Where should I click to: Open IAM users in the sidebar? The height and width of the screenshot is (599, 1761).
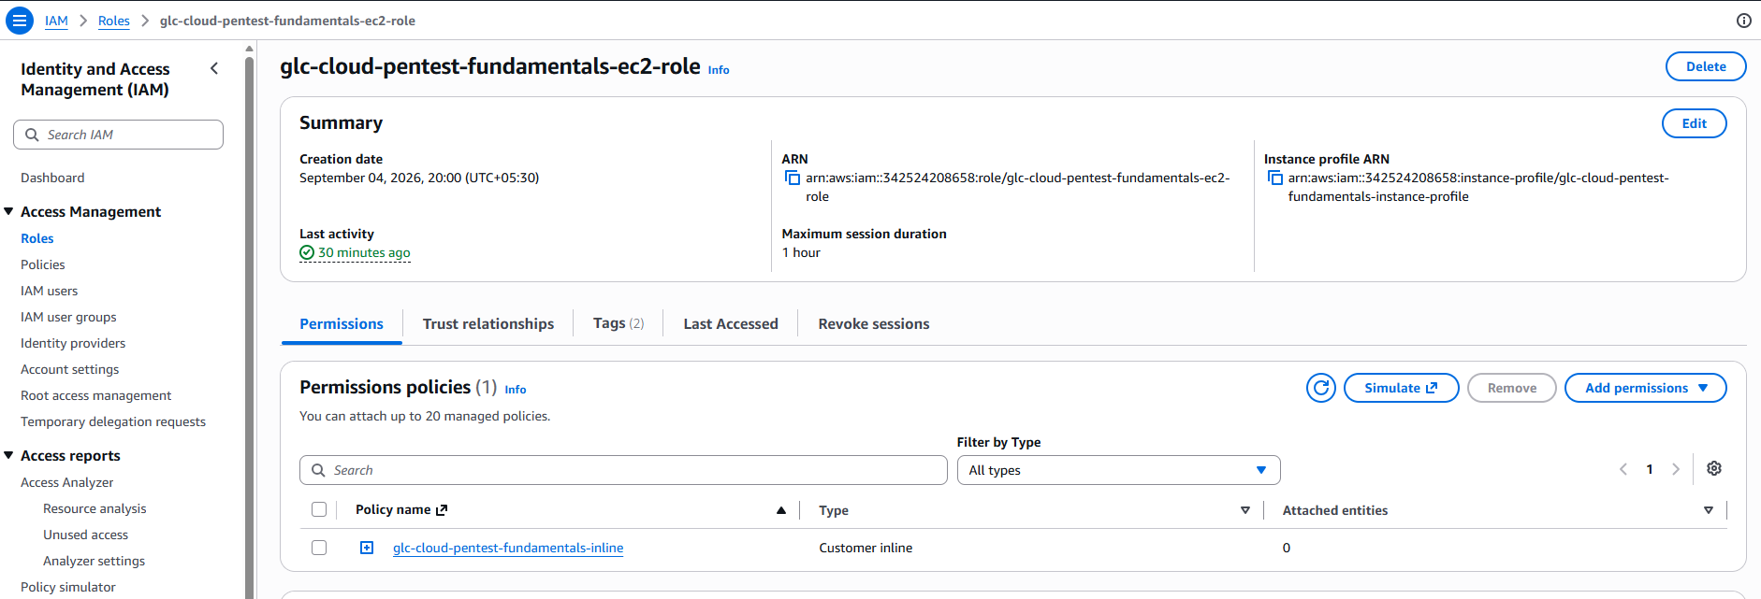tap(50, 291)
